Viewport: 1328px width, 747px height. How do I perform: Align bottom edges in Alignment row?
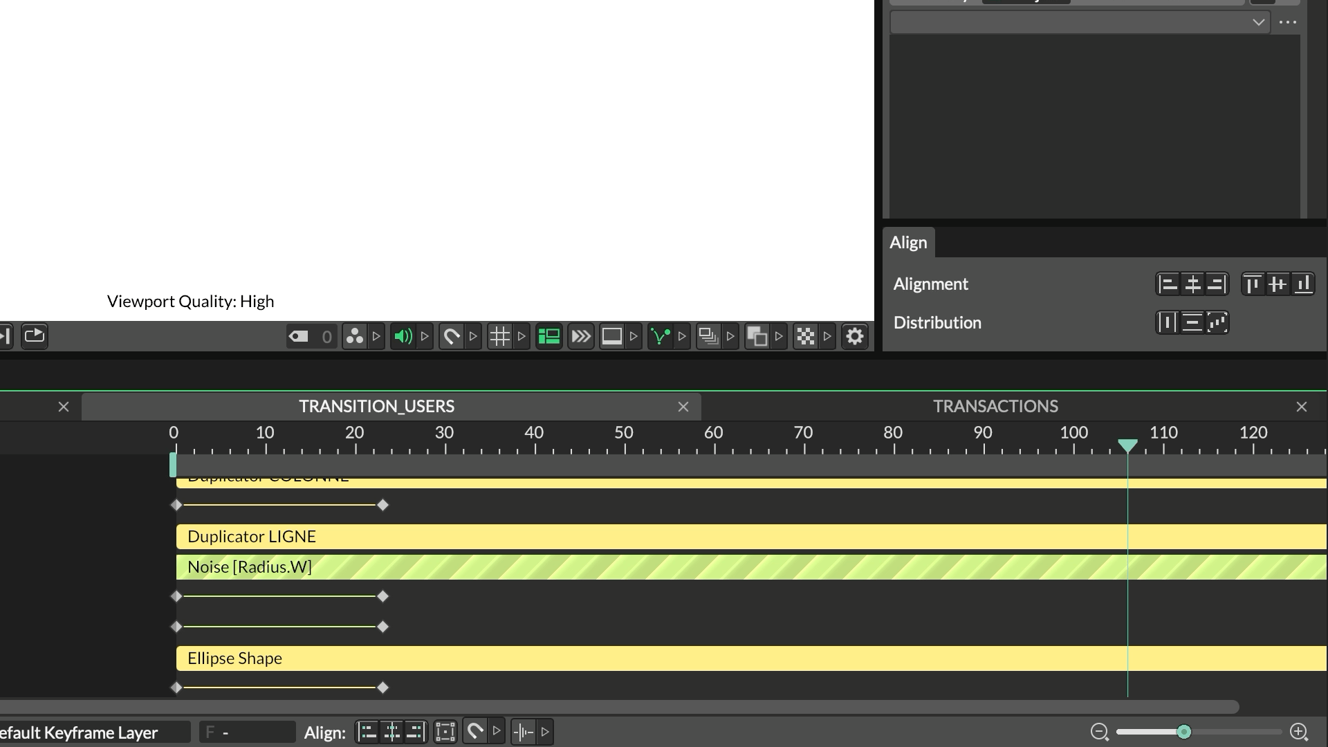[1303, 284]
